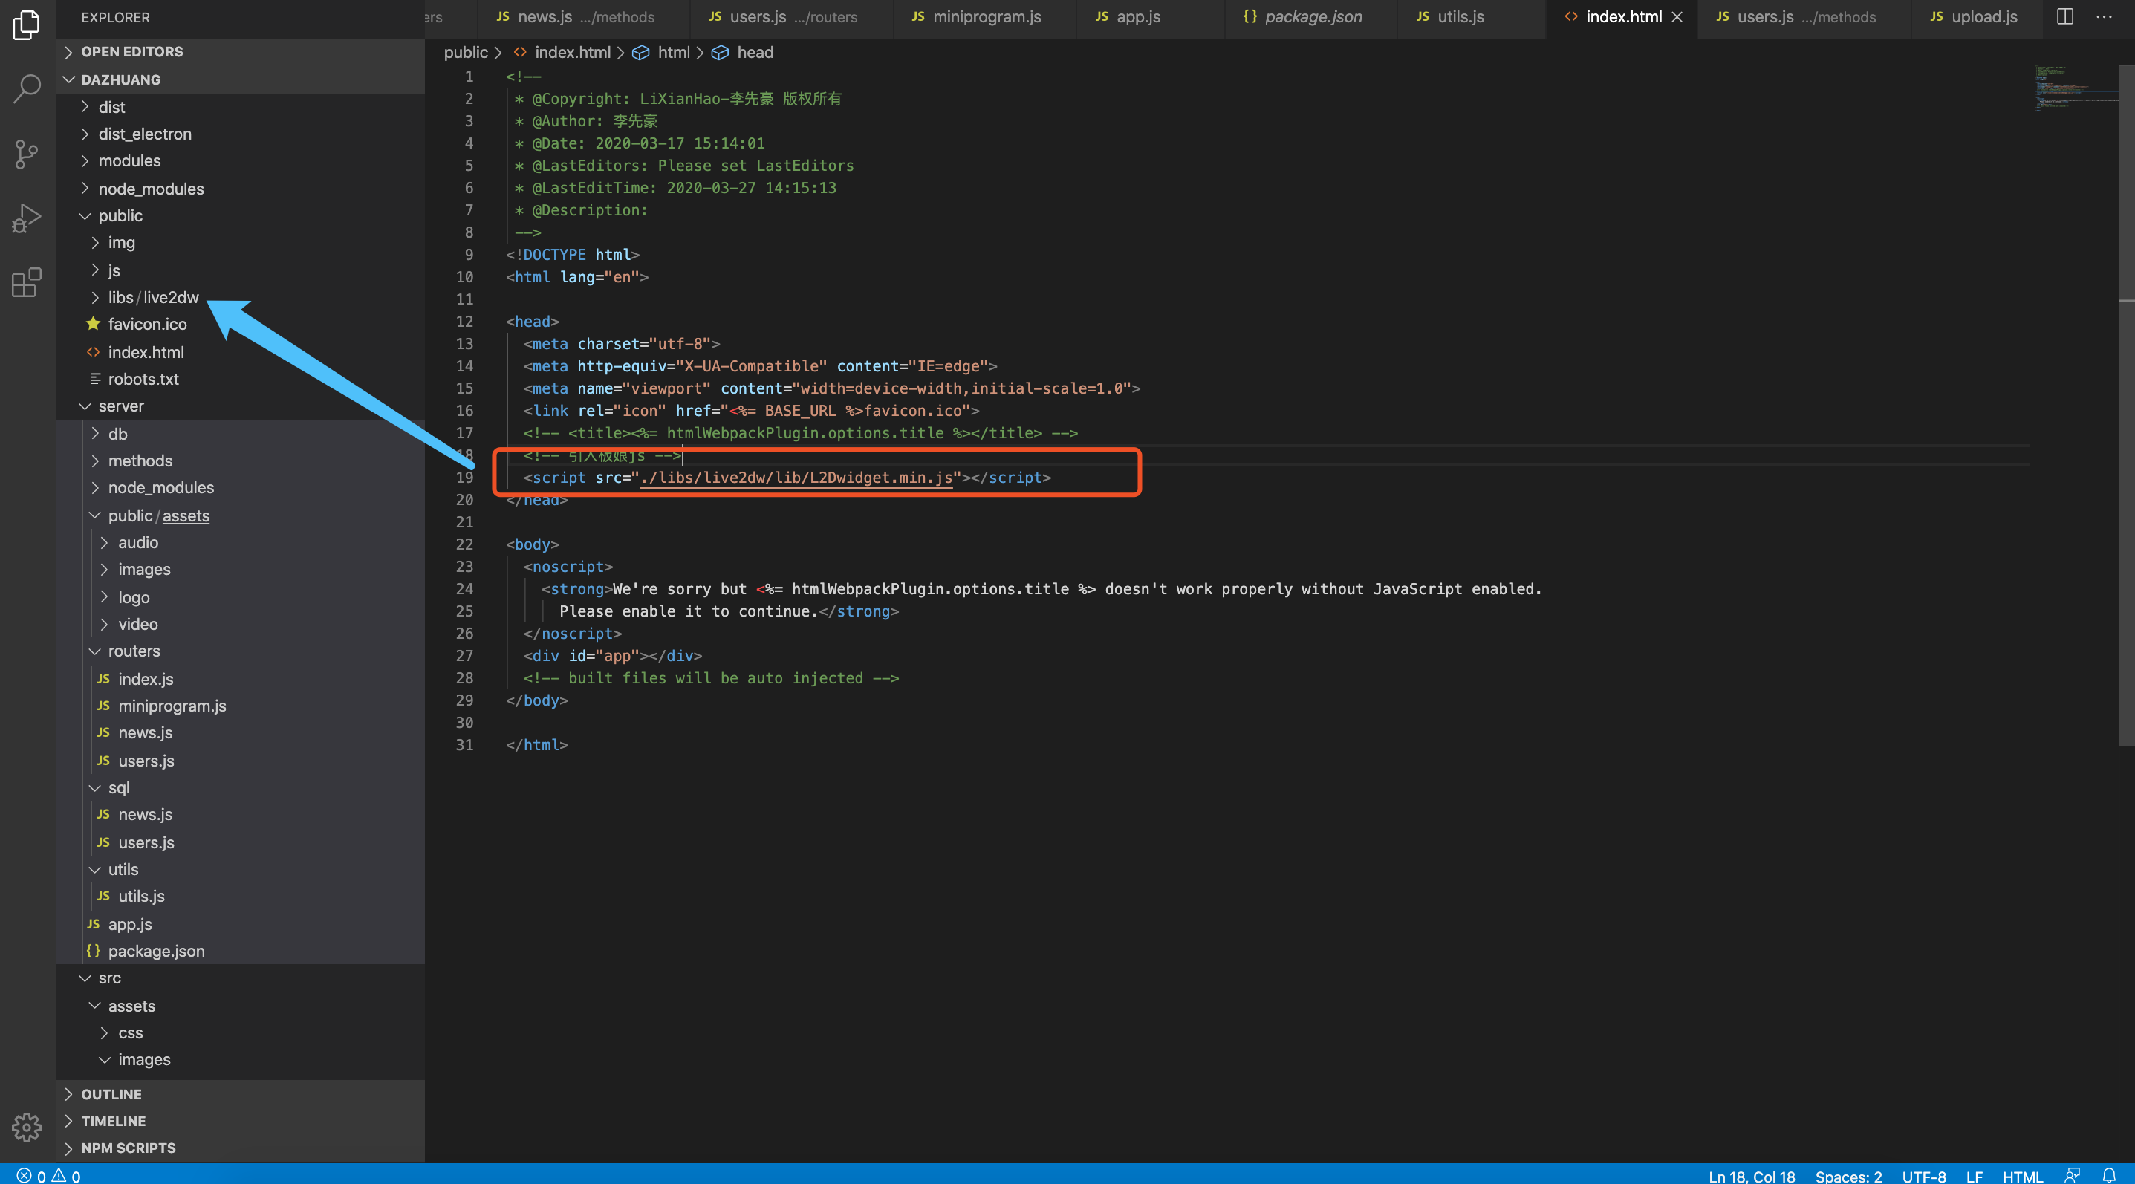This screenshot has width=2135, height=1184.
Task: Switch to the package.json tab
Action: point(1312,16)
